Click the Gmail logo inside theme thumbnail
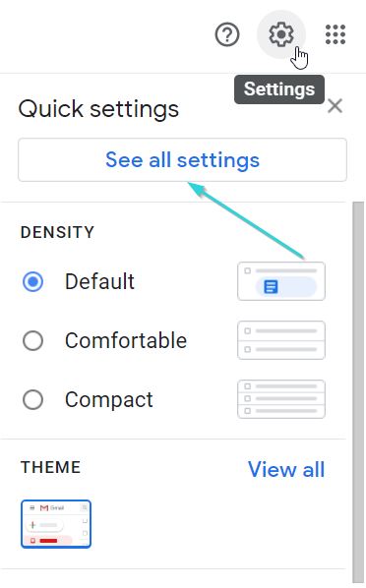366x588 pixels. click(44, 507)
